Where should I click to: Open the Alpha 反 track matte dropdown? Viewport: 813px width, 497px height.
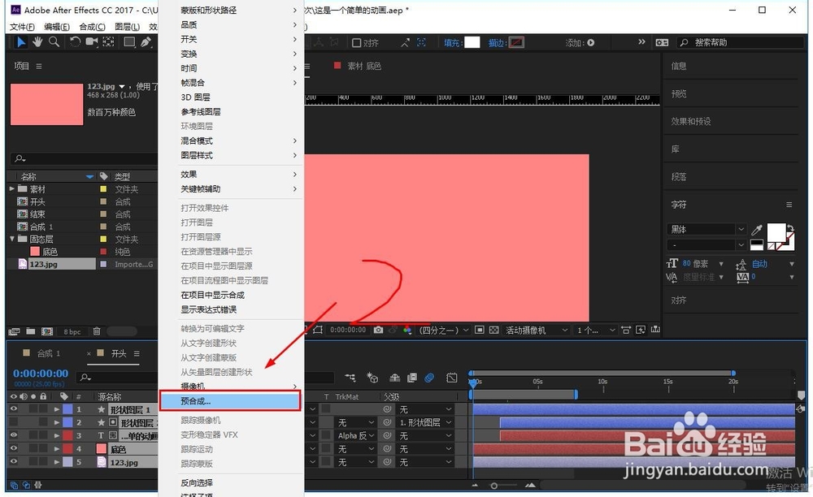(x=356, y=436)
